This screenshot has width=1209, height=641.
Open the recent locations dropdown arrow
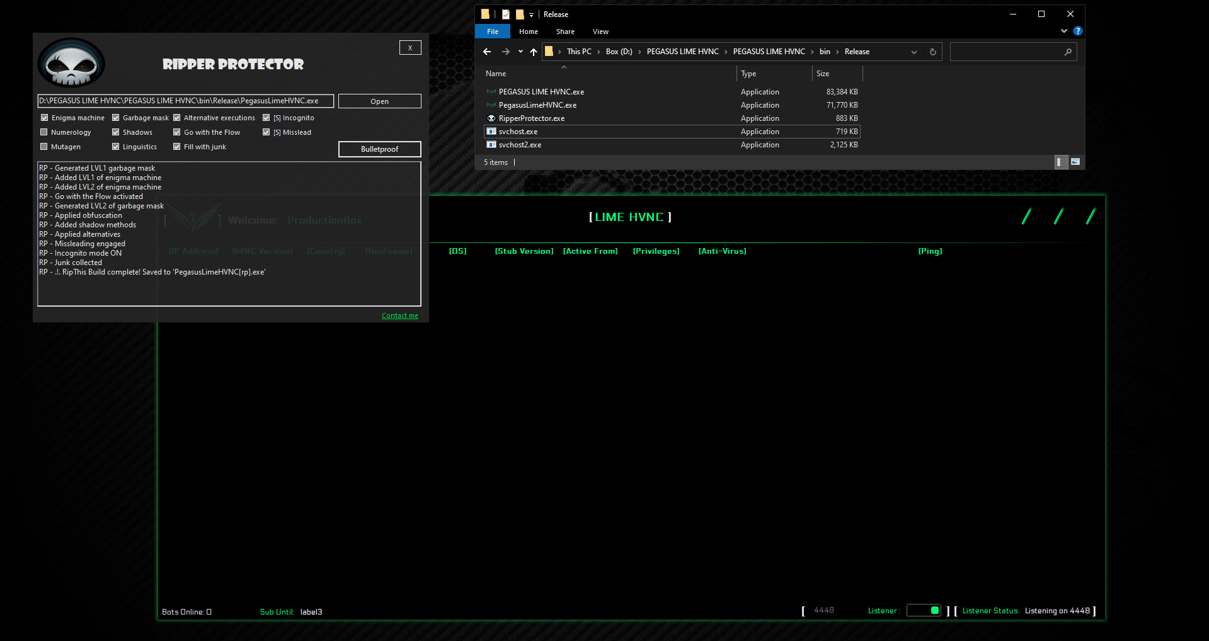pyautogui.click(x=520, y=52)
